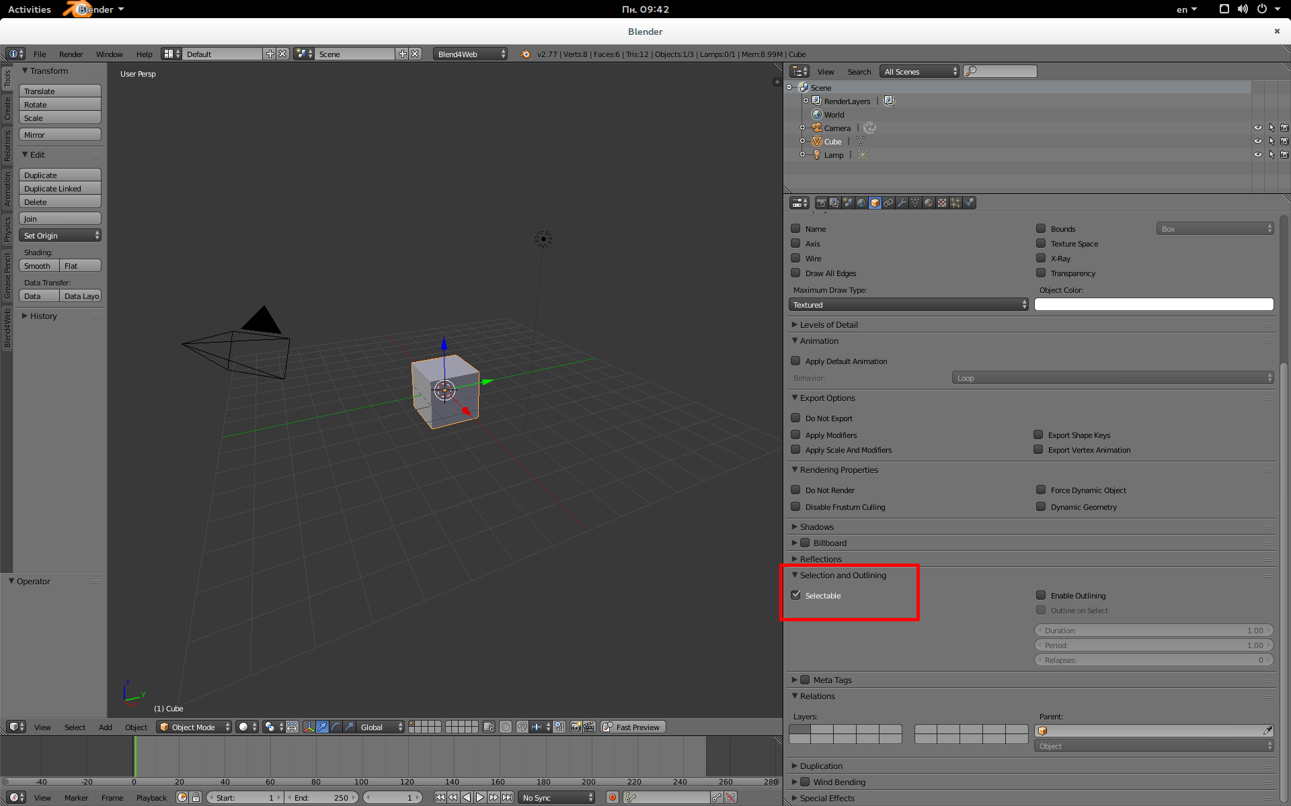The width and height of the screenshot is (1291, 806).
Task: Open the Modifiers tab (wrench icon)
Action: [x=902, y=203]
